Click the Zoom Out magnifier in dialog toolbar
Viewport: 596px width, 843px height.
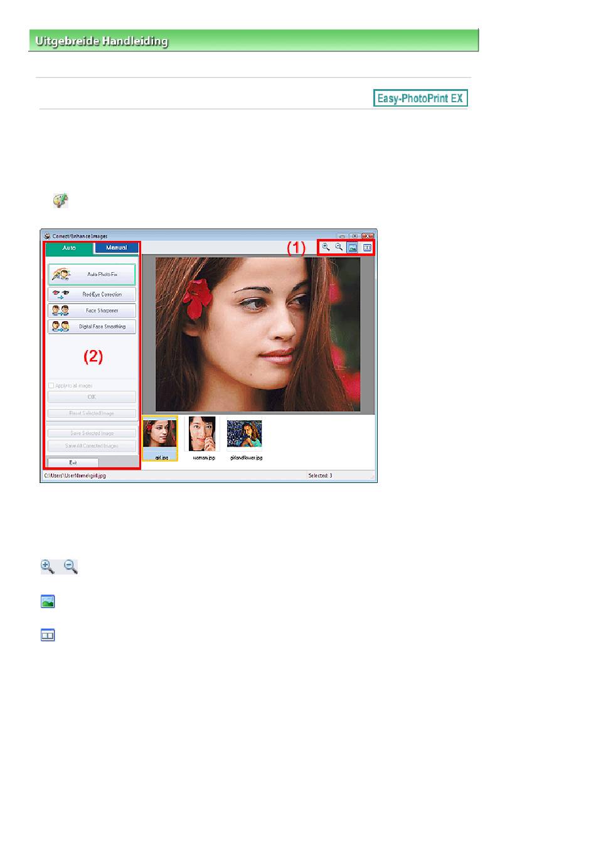(339, 247)
